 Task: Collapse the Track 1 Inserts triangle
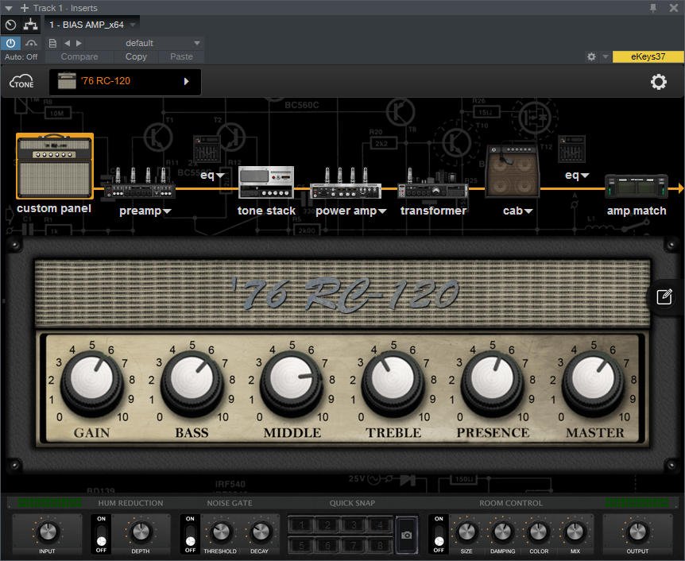click(x=8, y=8)
